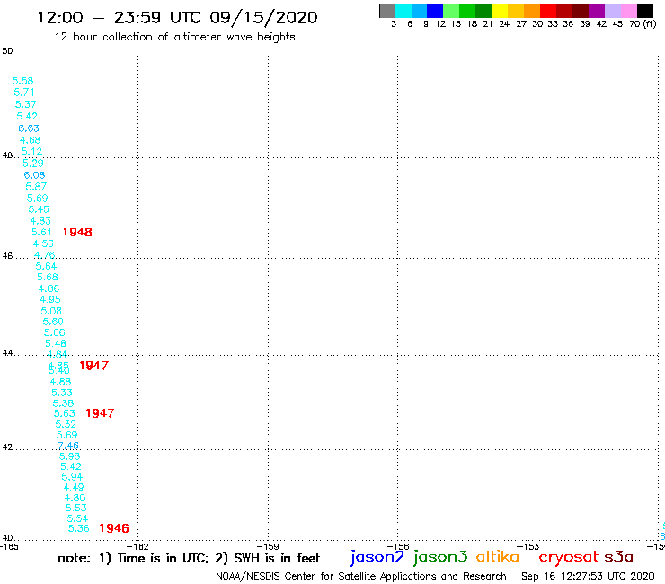Screen dimensions: 665x584
Task: Click the wave height value 5.60
Action: pos(53,322)
